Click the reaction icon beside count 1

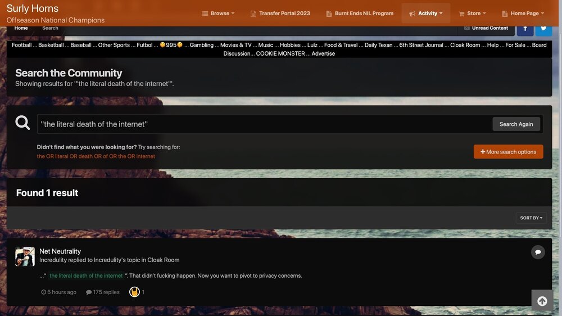(134, 292)
